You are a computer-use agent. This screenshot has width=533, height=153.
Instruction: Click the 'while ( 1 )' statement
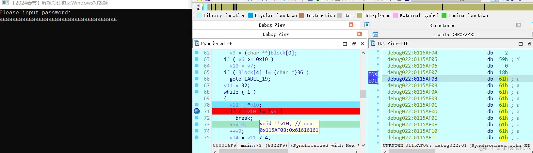240,92
